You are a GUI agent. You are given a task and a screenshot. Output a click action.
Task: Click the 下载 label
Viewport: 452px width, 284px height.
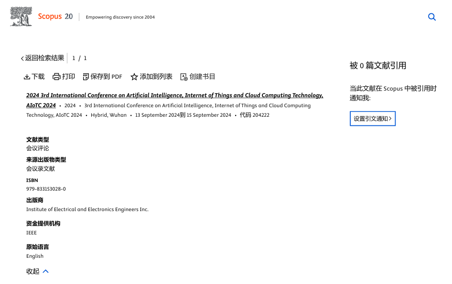(38, 76)
